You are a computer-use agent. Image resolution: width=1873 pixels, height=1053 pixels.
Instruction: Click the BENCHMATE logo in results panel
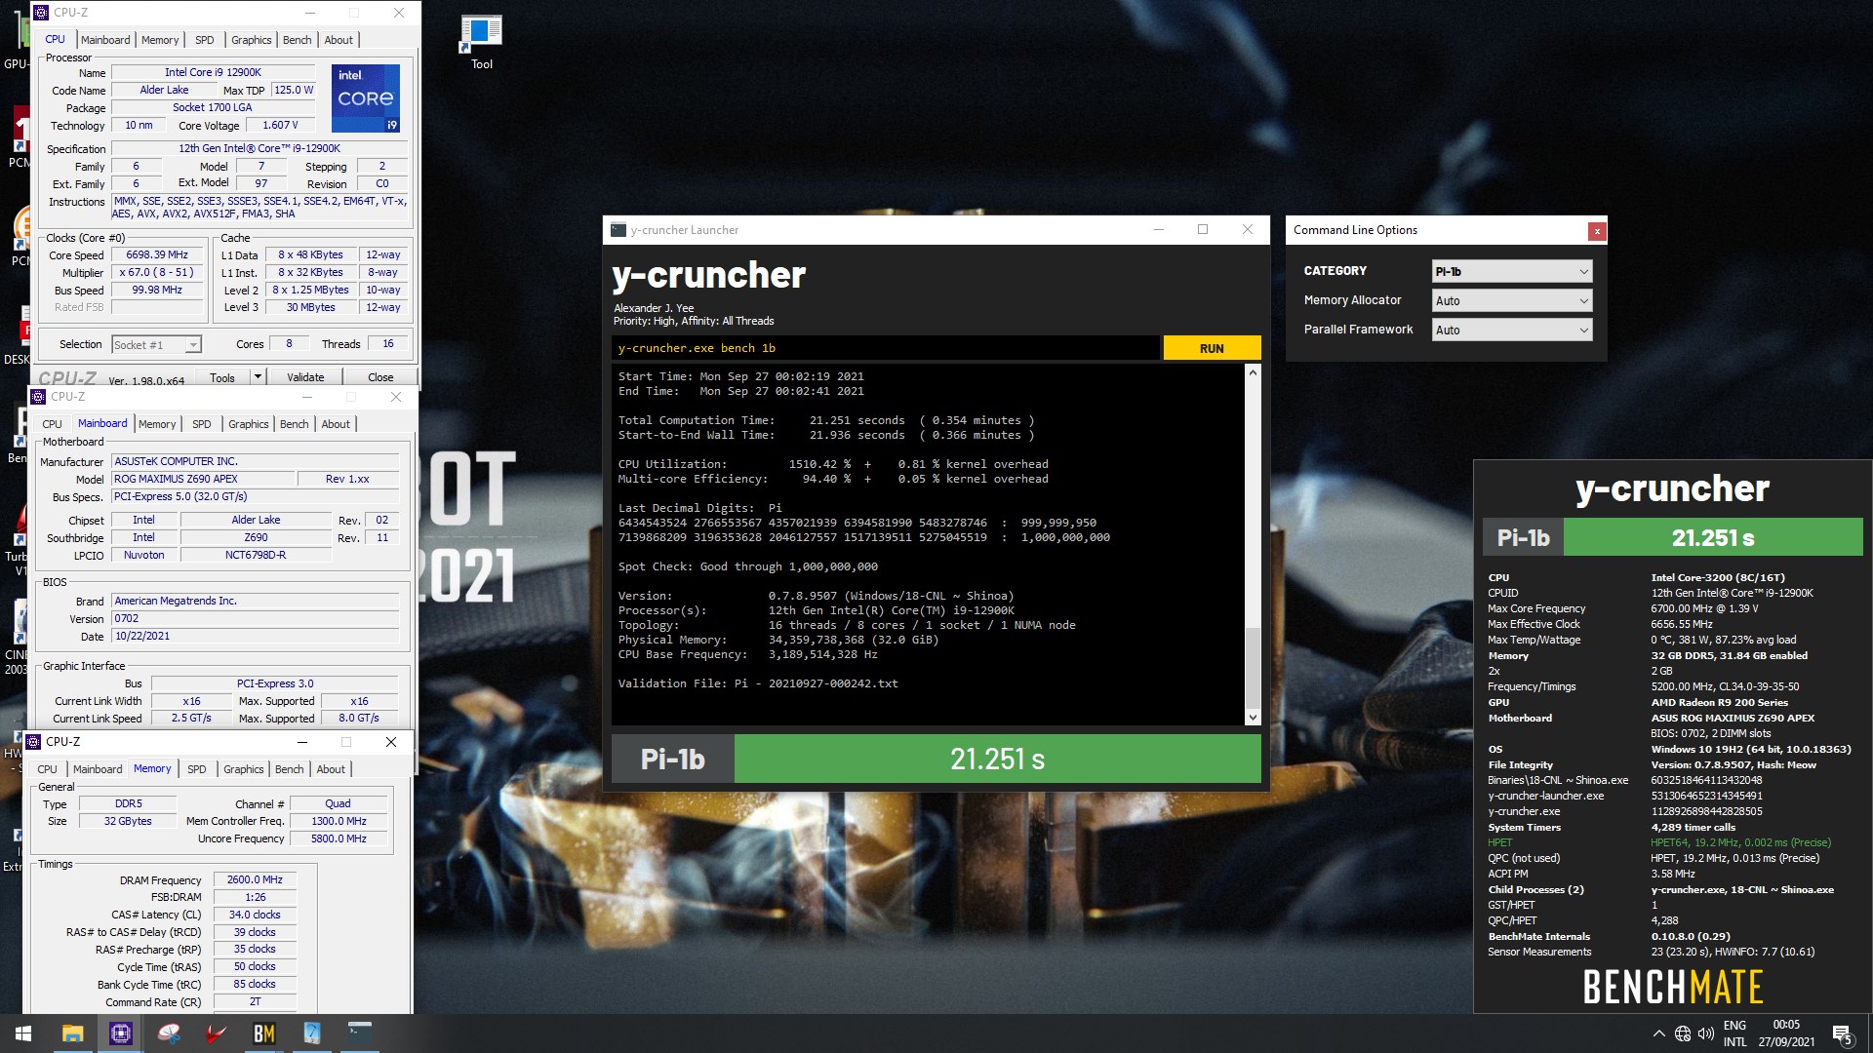1672,987
